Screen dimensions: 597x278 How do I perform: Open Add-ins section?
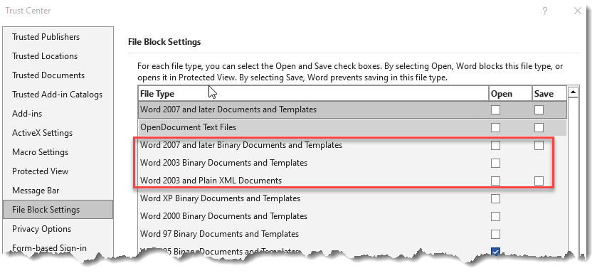[58, 114]
